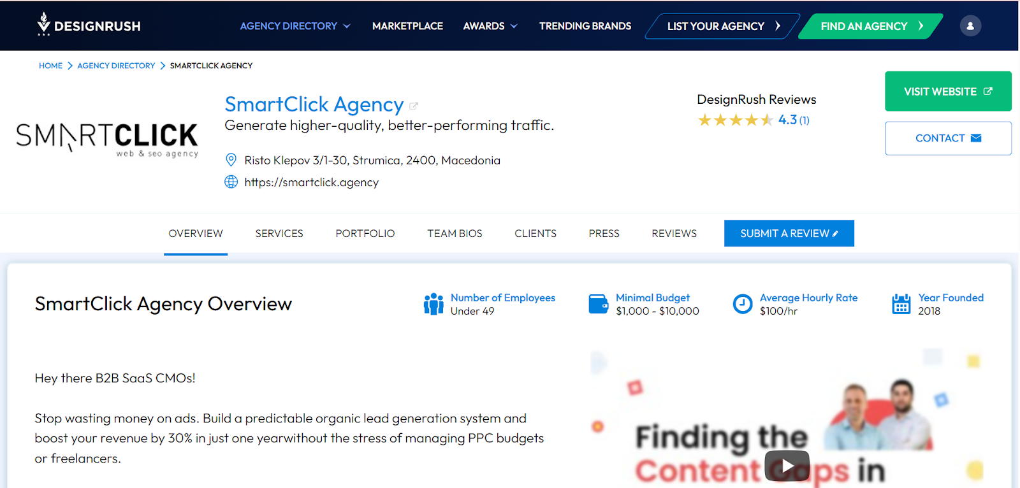Go to Home breadcrumb link
The height and width of the screenshot is (488, 1020).
(50, 66)
